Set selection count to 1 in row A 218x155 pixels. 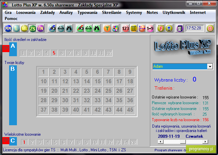pyautogui.click(x=23, y=53)
